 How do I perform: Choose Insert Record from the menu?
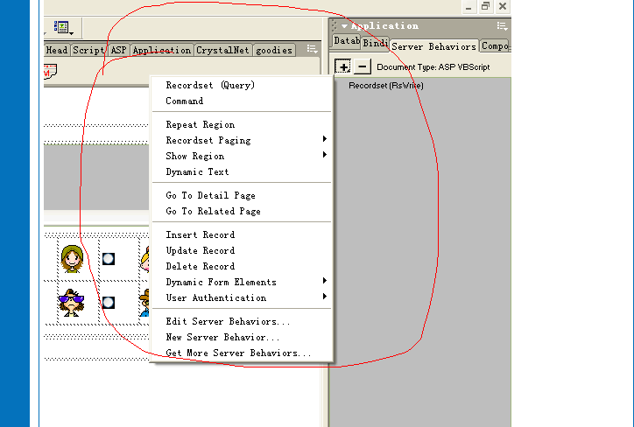coord(201,234)
